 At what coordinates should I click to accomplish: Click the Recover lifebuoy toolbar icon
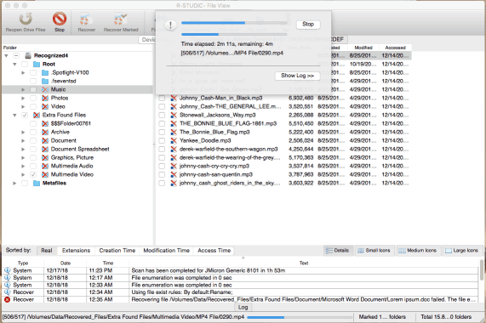86,20
